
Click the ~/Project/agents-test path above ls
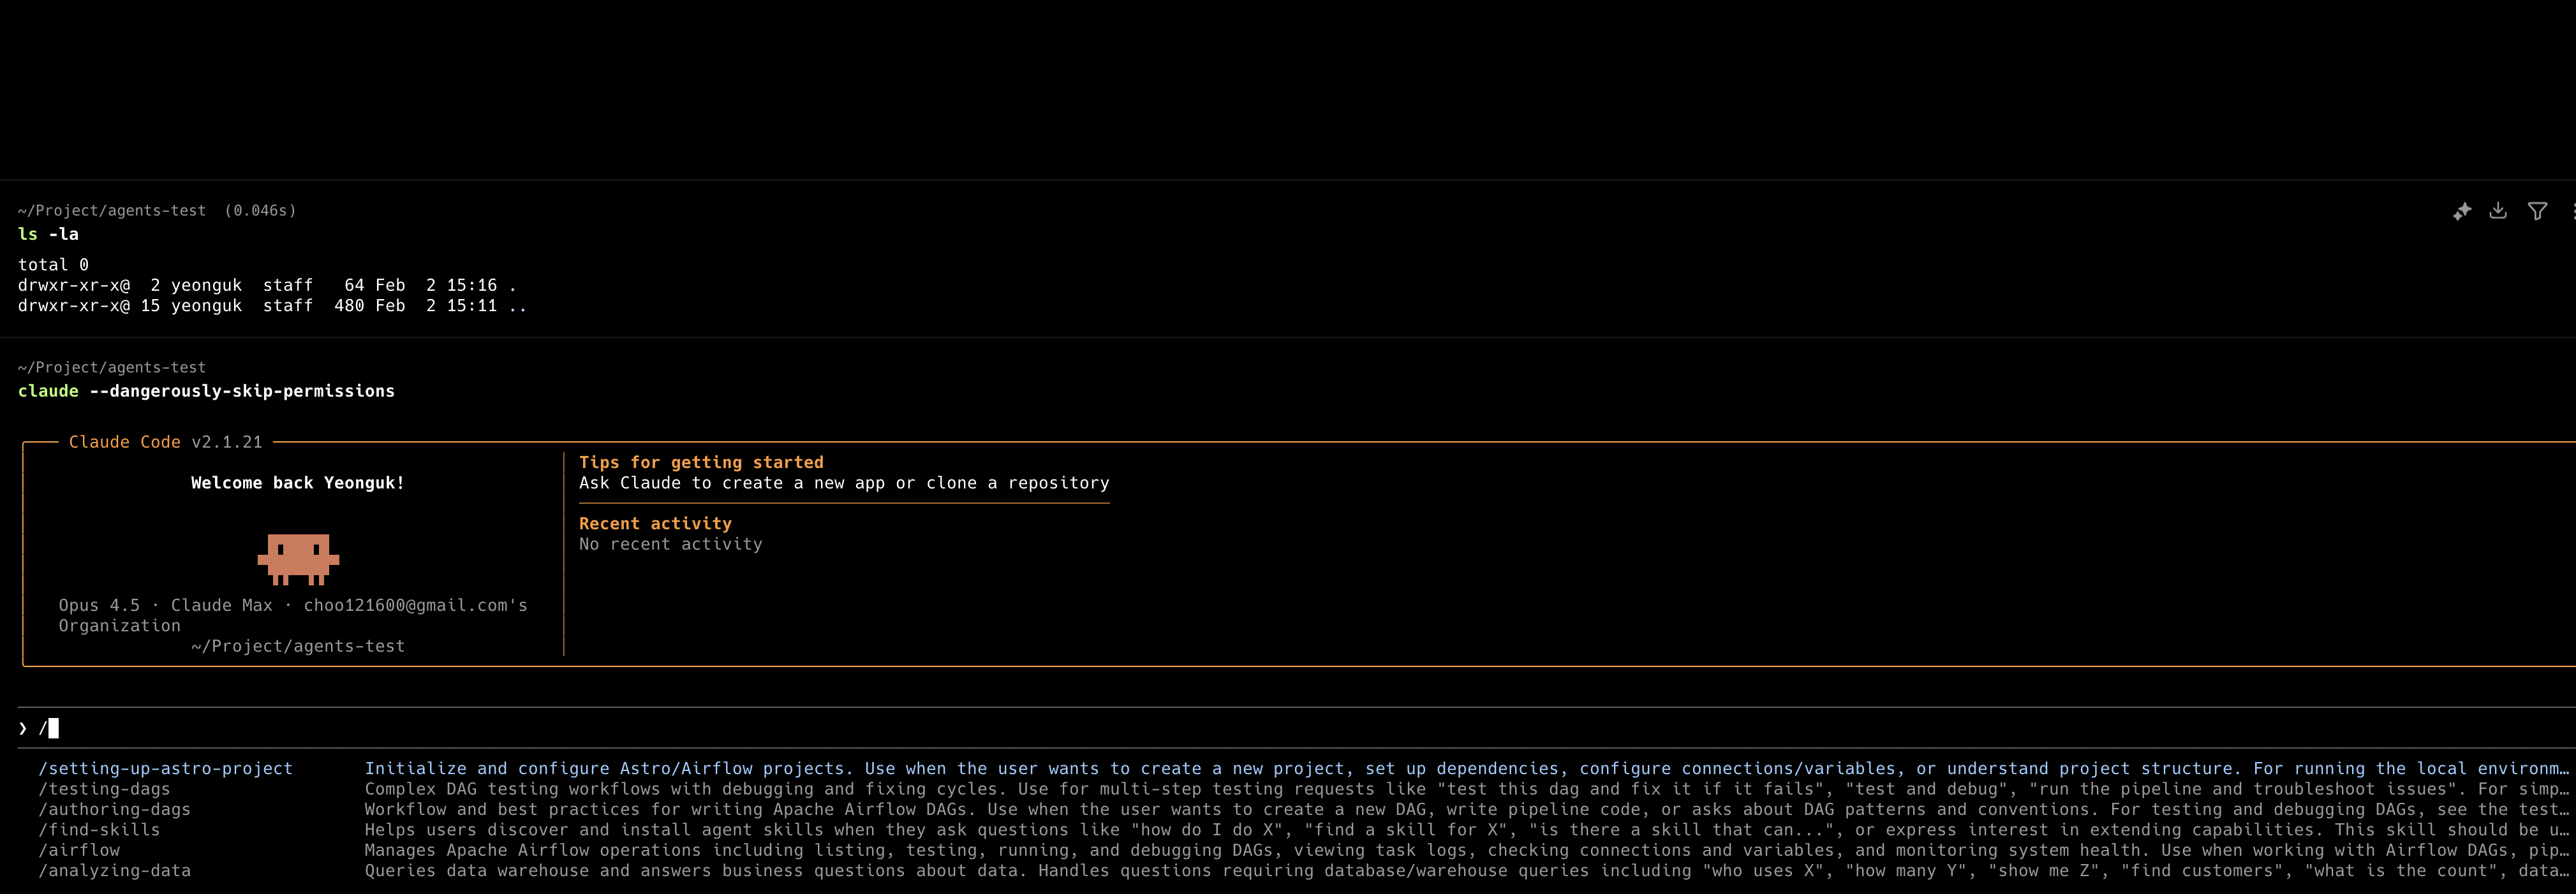(x=111, y=210)
